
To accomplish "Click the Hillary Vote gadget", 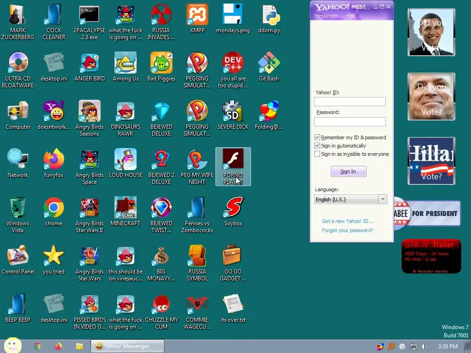I will coord(431,161).
